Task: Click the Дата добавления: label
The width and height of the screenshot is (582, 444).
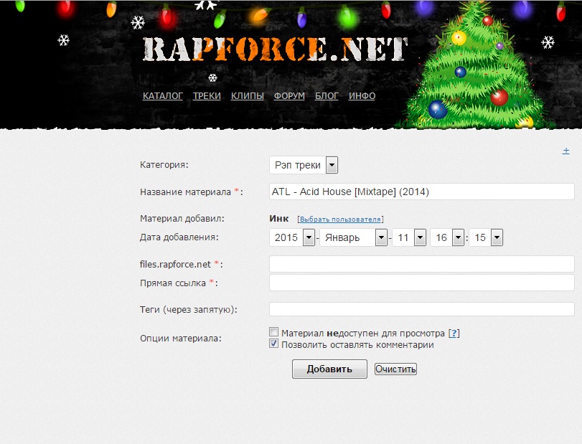Action: click(179, 237)
